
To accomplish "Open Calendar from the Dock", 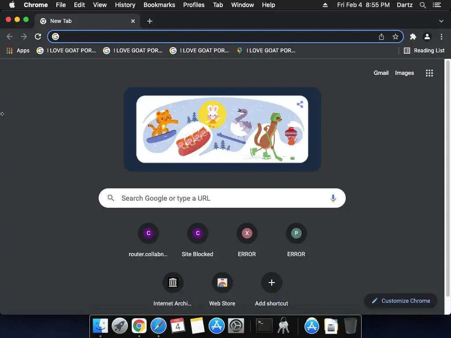I will click(178, 326).
